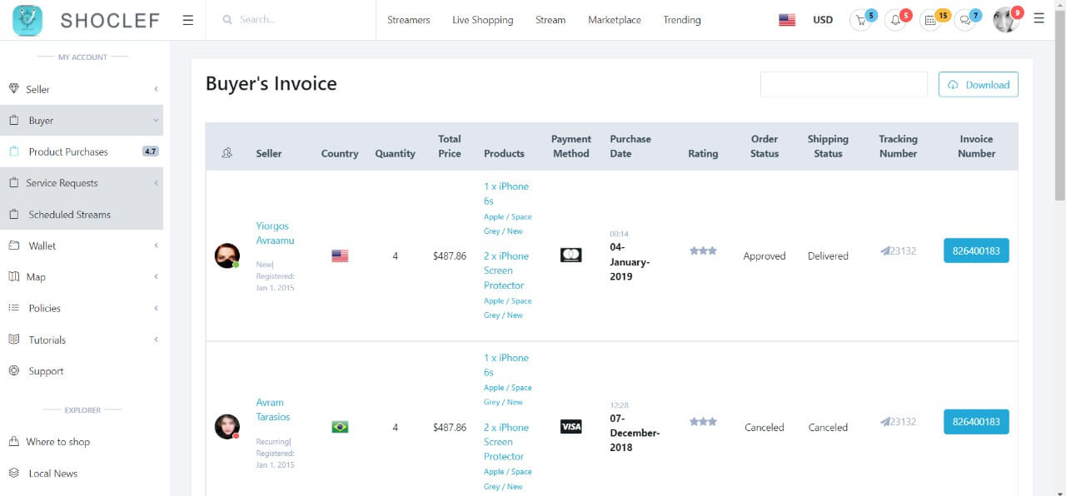Click the Download button
This screenshot has width=1066, height=496.
[978, 85]
